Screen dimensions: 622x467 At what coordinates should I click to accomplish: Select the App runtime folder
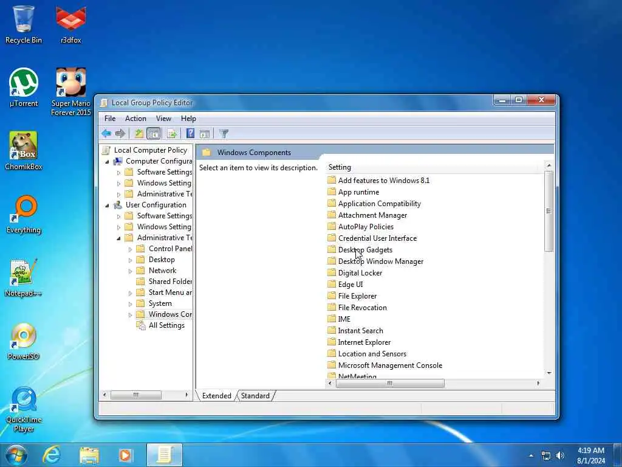click(354, 192)
